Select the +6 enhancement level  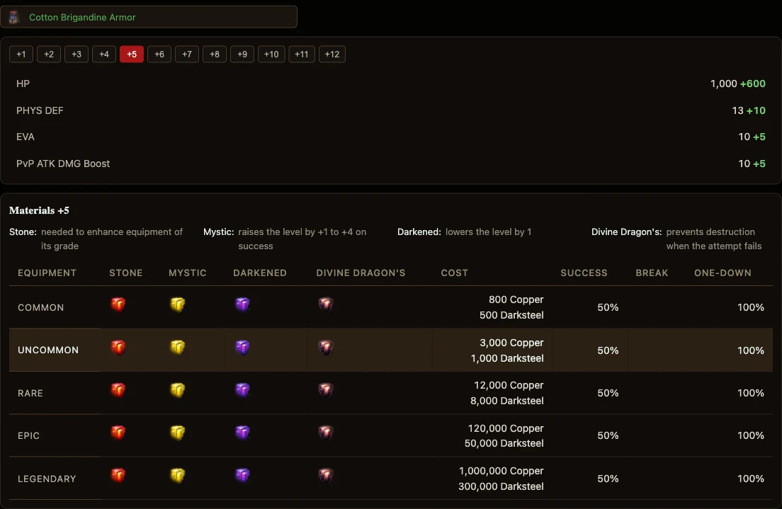(159, 55)
